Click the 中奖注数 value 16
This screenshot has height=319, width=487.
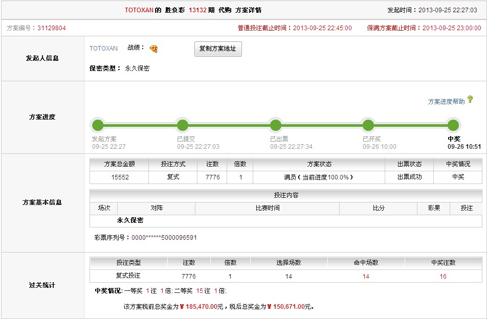pyautogui.click(x=442, y=276)
